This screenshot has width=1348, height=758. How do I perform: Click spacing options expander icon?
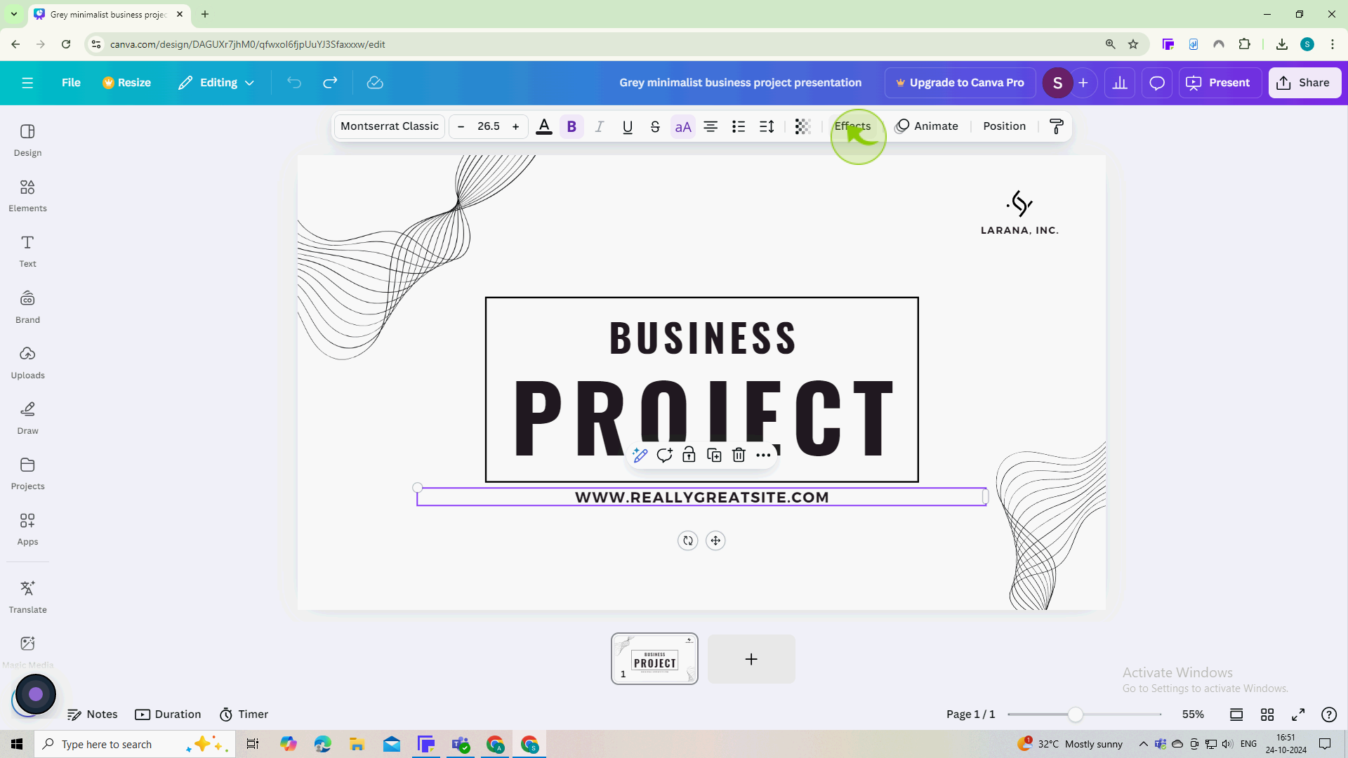[767, 126]
